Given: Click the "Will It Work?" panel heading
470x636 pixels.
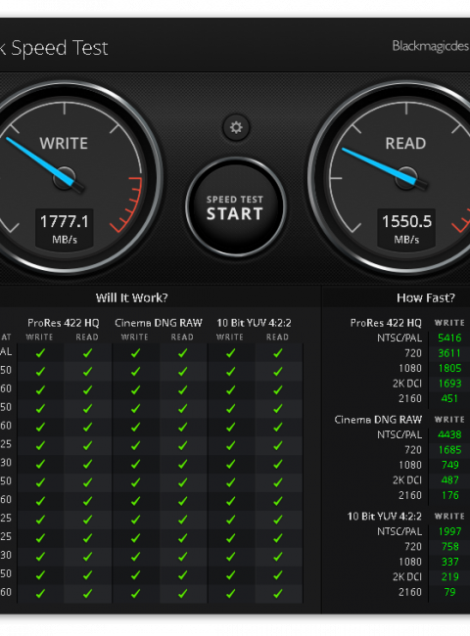Looking at the screenshot, I should (131, 297).
